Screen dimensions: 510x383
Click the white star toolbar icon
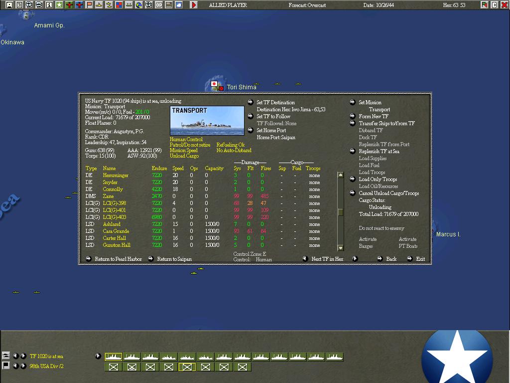[59, 5]
